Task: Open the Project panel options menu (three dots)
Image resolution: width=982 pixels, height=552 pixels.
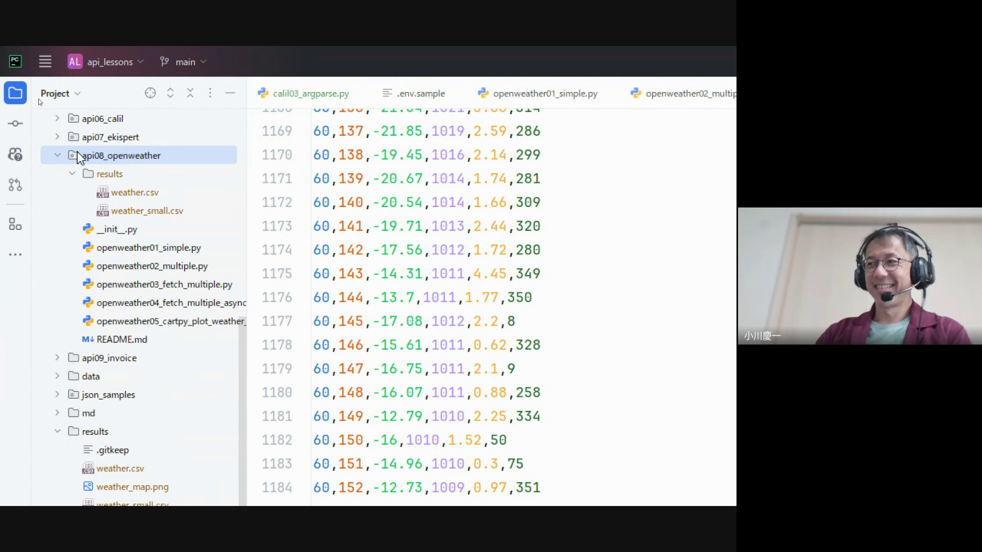Action: [210, 93]
